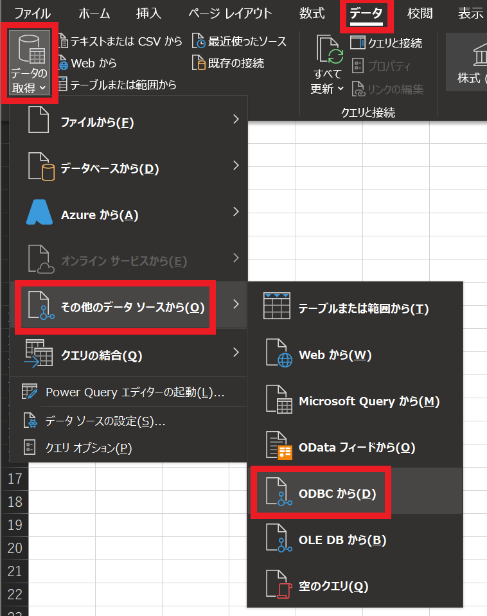Click the Azure logo icon
This screenshot has height=616, width=487.
(x=39, y=213)
